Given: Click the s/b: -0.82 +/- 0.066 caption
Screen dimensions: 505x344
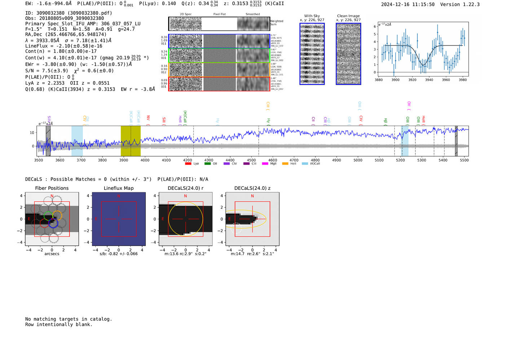Looking at the screenshot, I should pos(119,254).
